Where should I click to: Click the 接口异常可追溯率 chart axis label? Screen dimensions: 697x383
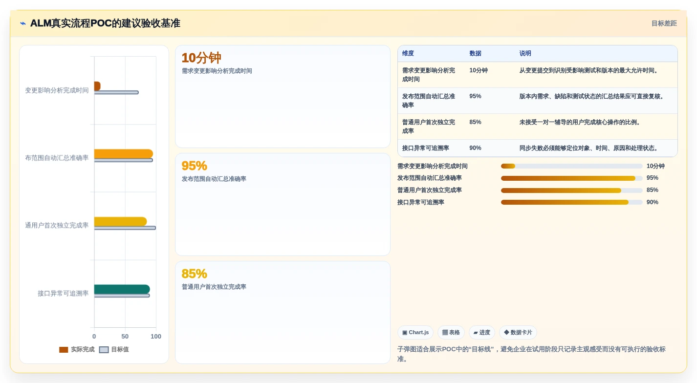click(x=63, y=294)
